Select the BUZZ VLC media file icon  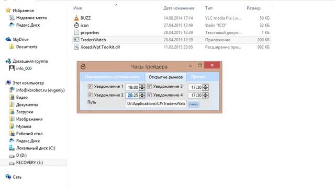[x=76, y=18]
